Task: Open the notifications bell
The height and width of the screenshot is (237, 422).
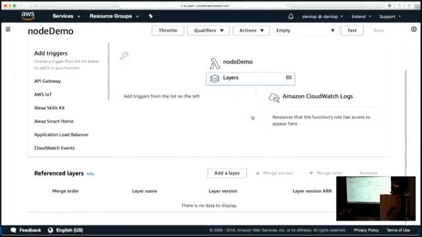Action: point(291,16)
